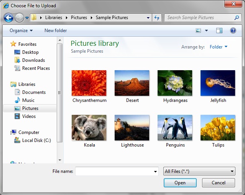Click the Cancel button
This screenshot has width=245, height=195.
(x=218, y=183)
